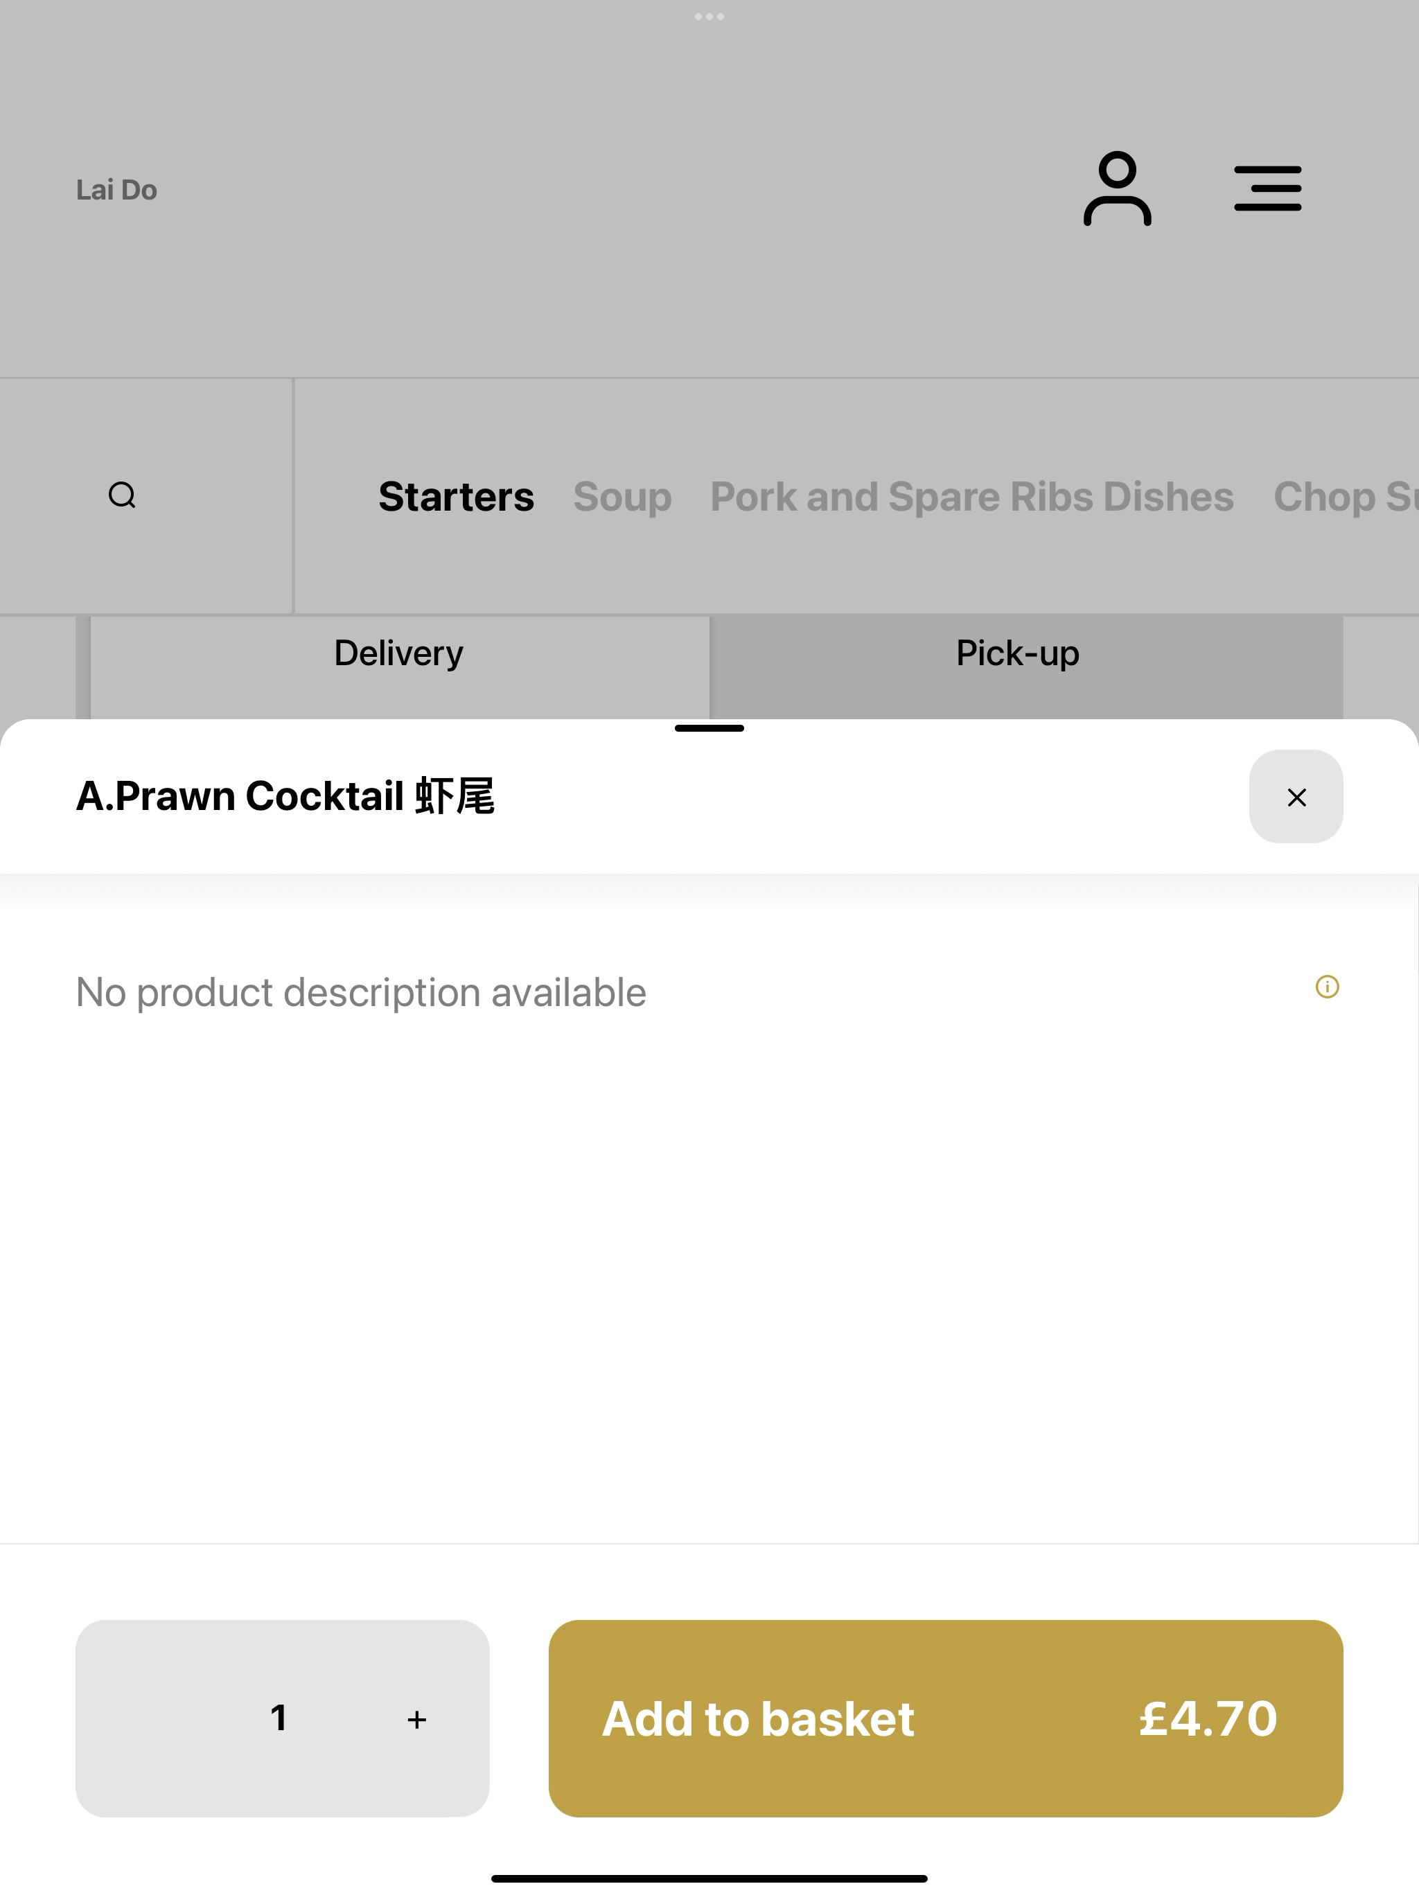Viewport: 1419px width, 1893px height.
Task: Add Prawn Cocktail to basket
Action: pos(946,1718)
